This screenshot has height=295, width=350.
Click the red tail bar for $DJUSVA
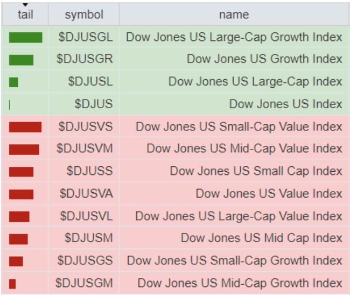(x=21, y=194)
